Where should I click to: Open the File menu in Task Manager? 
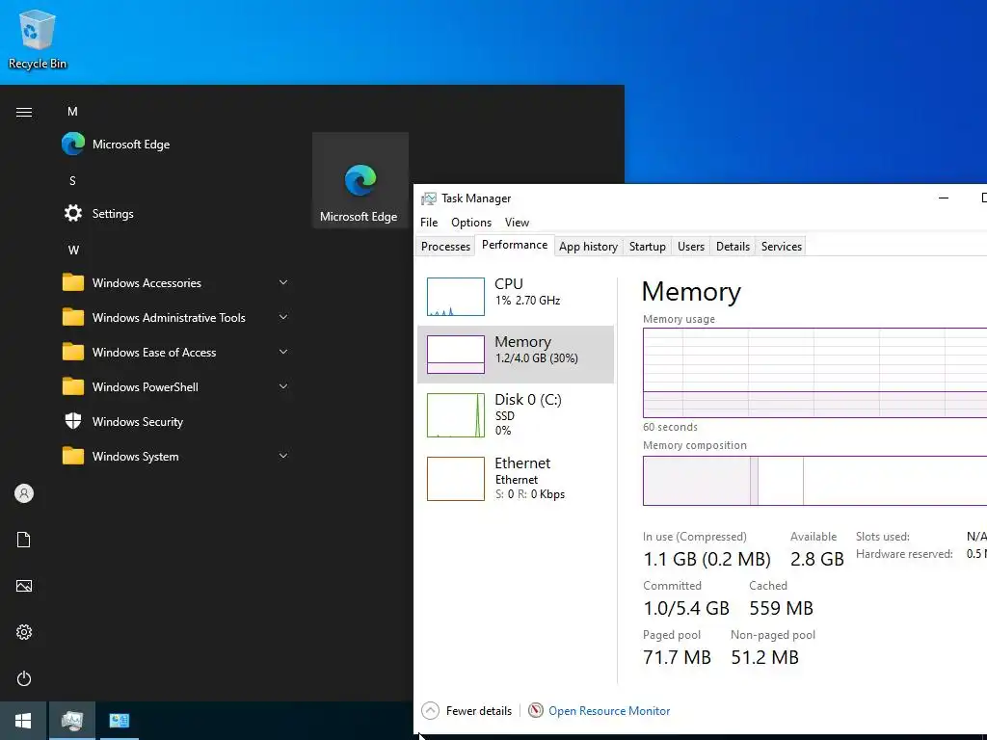point(429,223)
